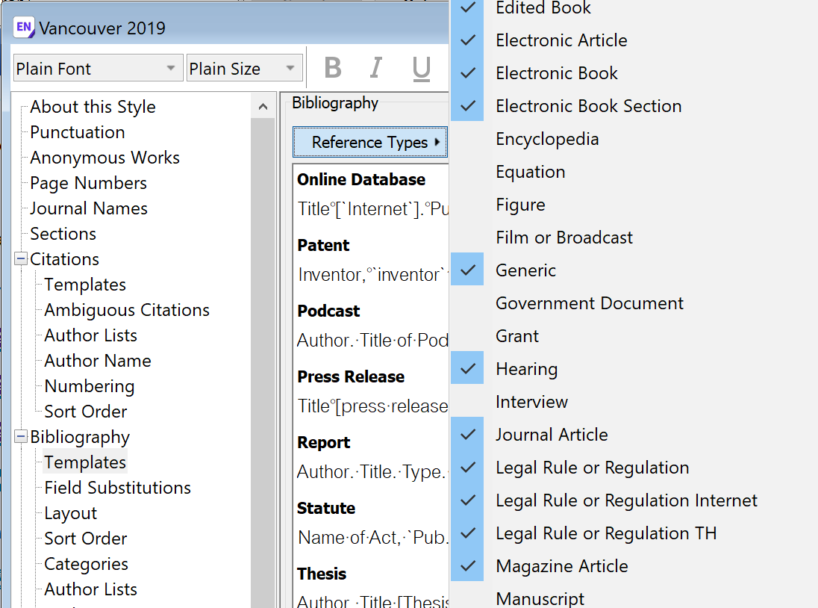
Task: Click the tree scroll up arrow
Action: click(x=263, y=107)
